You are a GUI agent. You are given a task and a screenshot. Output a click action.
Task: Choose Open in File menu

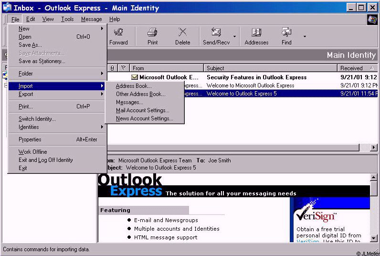57,37
